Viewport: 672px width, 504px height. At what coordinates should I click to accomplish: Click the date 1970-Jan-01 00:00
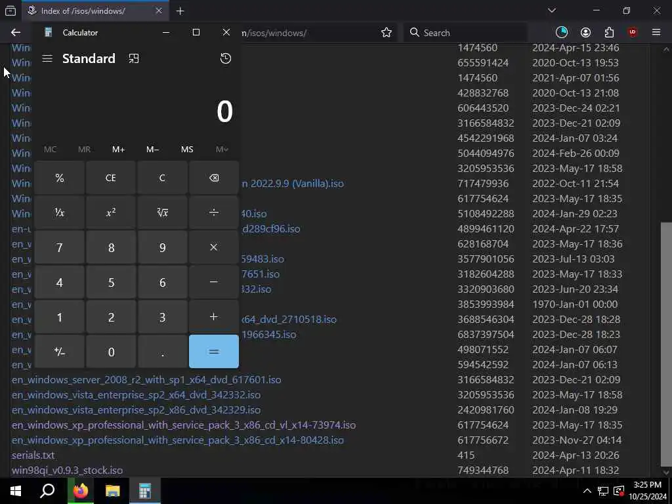click(x=575, y=304)
